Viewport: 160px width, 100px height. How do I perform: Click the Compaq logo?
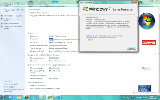pos(149,43)
